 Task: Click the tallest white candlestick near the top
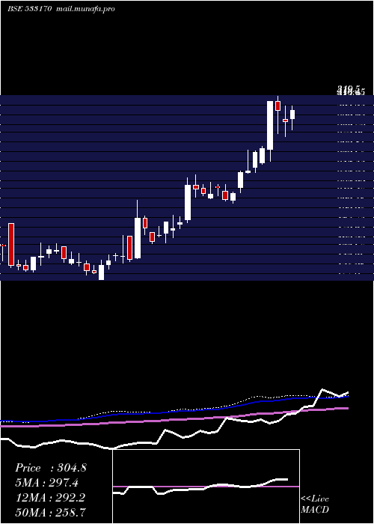click(x=270, y=125)
